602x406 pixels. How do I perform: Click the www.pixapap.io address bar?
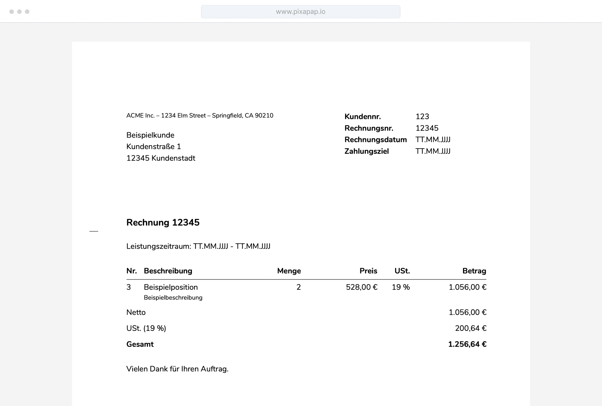[x=300, y=12]
